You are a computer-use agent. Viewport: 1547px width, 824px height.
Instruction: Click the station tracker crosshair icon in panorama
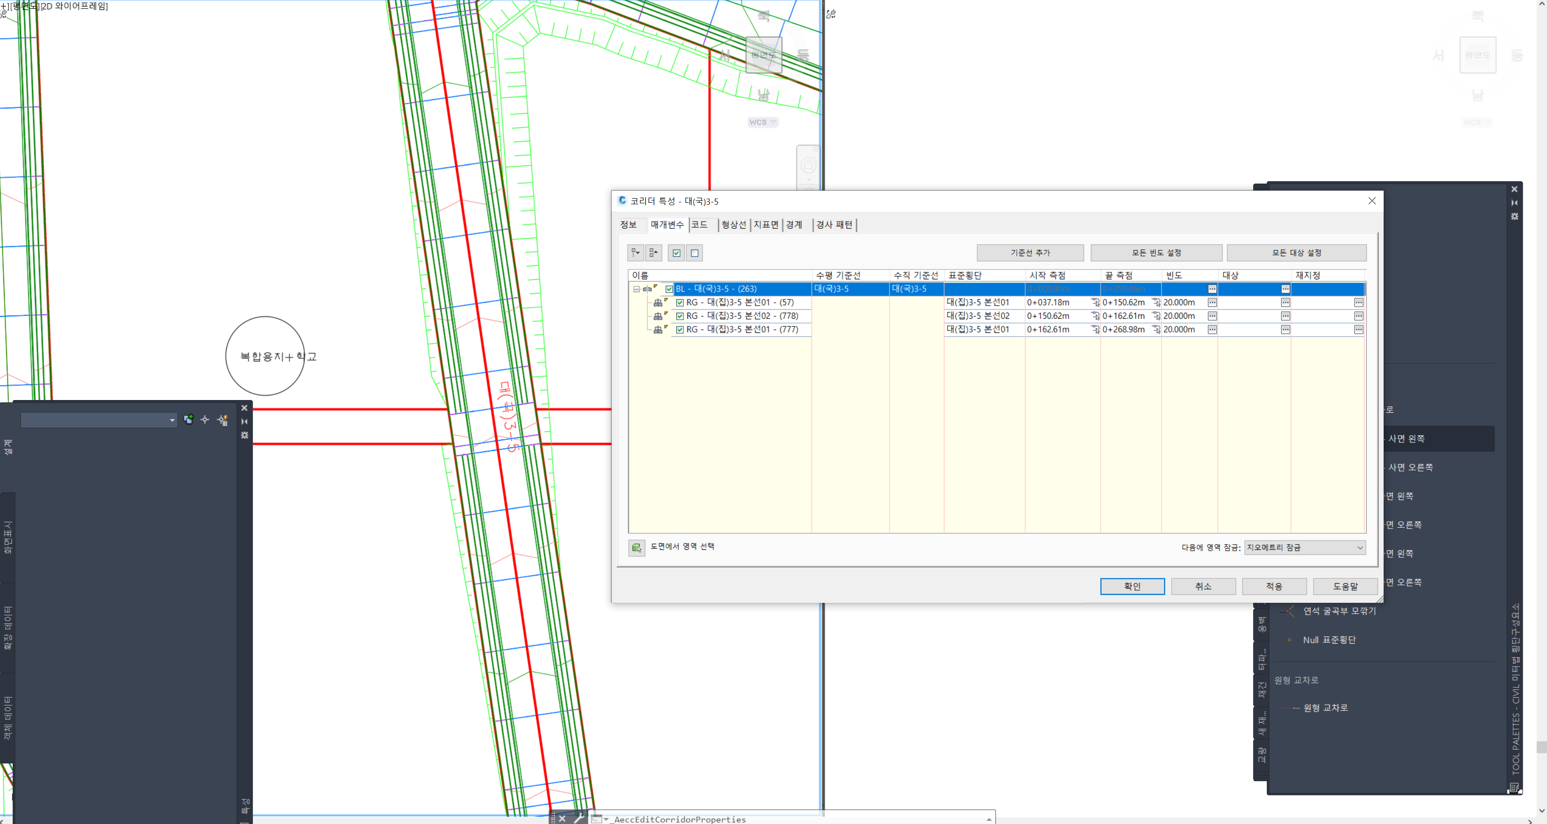tap(205, 420)
